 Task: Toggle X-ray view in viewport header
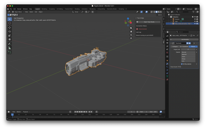[x=151, y=12]
